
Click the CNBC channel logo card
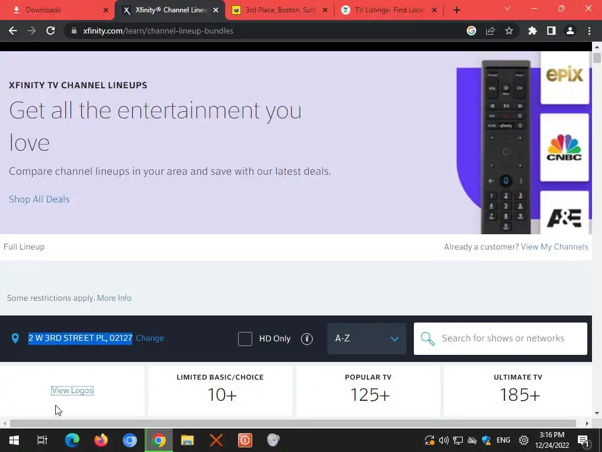tap(564, 147)
